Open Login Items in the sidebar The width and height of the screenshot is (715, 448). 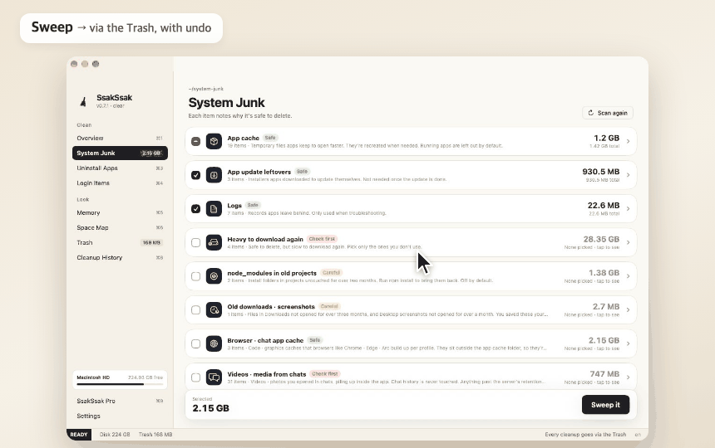pos(120,183)
